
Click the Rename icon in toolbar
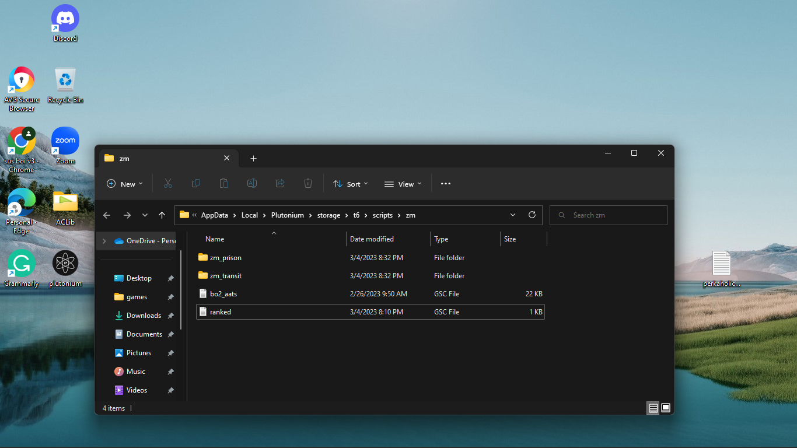(252, 184)
